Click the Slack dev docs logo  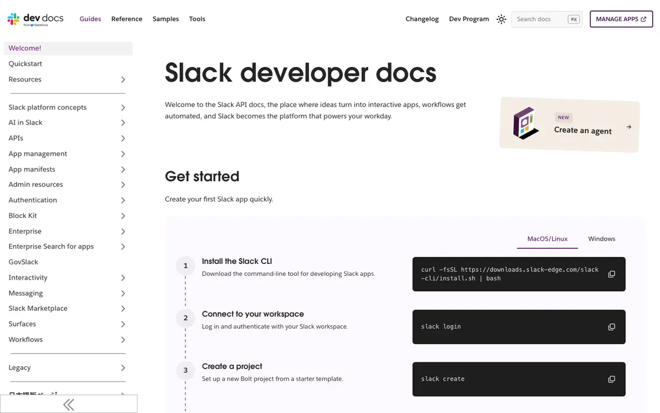(35, 19)
